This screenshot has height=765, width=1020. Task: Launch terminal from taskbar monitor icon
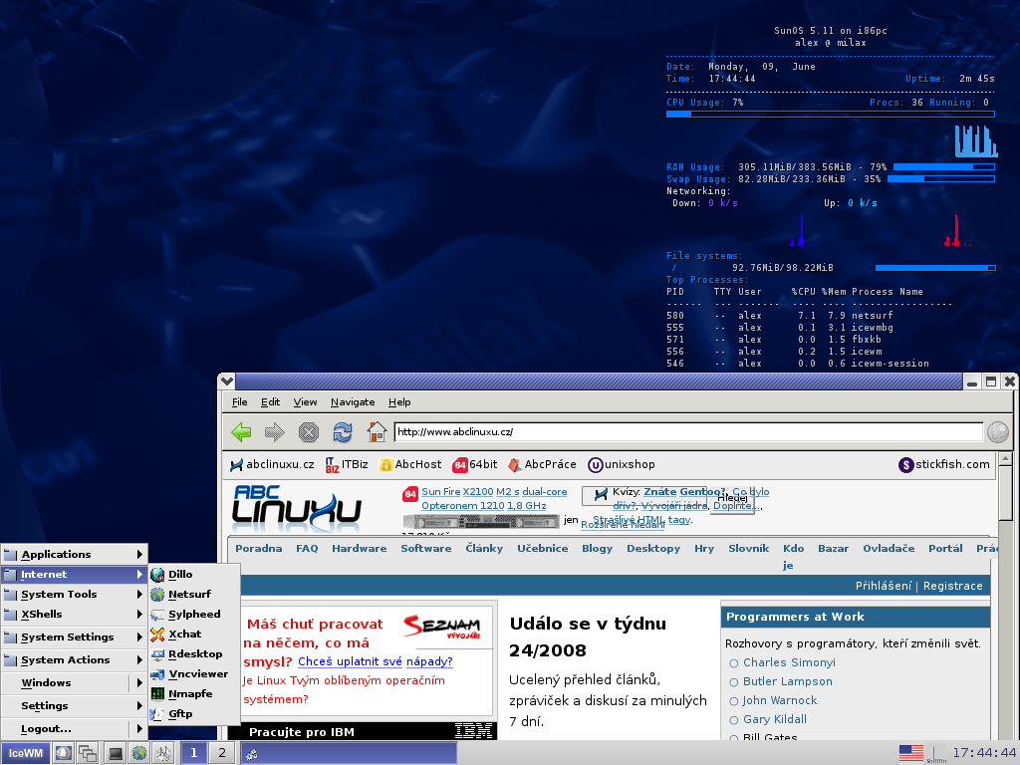[x=116, y=753]
